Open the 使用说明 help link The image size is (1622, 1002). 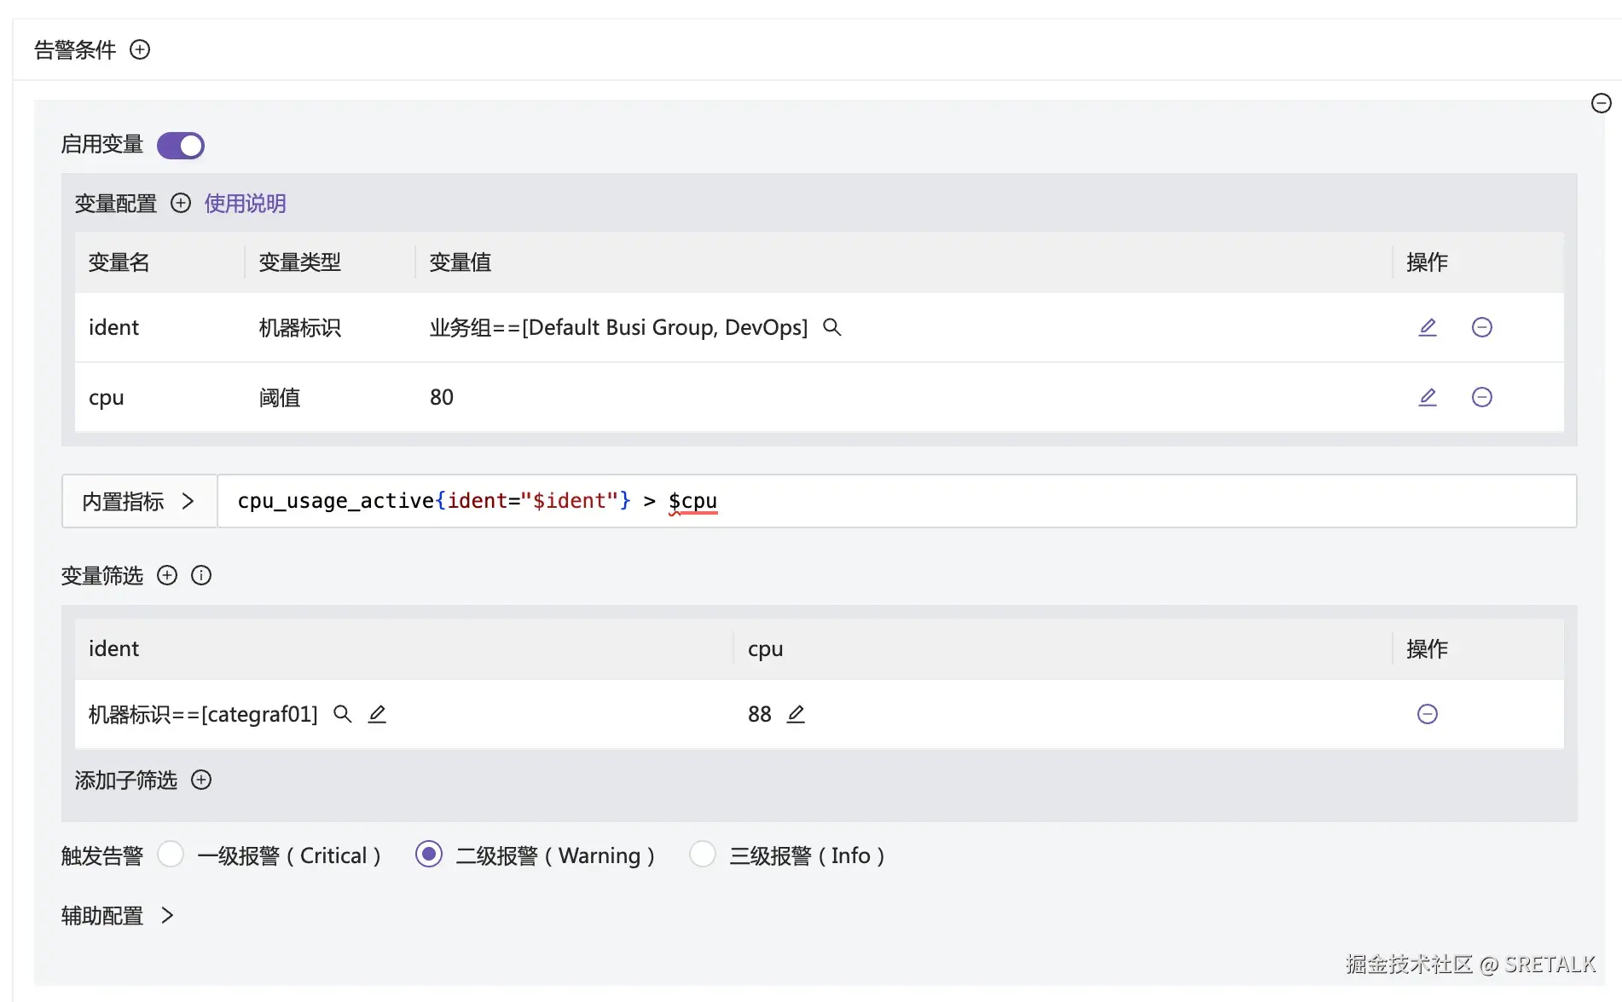tap(245, 203)
